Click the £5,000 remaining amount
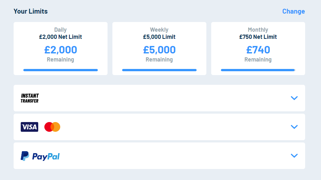Viewport: 321px width, 180px height. tap(159, 50)
